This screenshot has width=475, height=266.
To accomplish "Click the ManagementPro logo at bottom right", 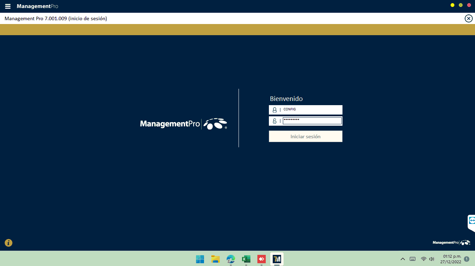I will coord(451,243).
